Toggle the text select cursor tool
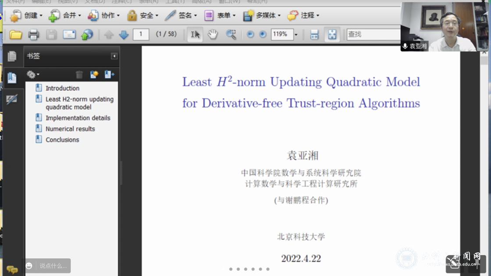This screenshot has width=491, height=276. pyautogui.click(x=195, y=35)
